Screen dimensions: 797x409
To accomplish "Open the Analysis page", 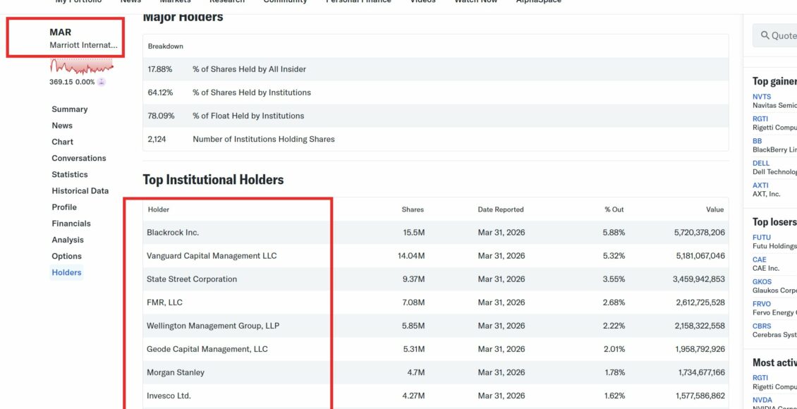I will 68,240.
